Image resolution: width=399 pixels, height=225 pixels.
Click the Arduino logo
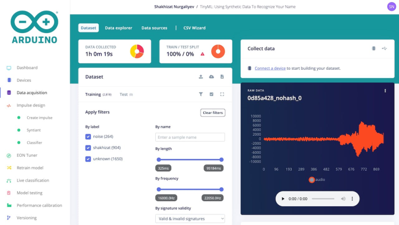pyautogui.click(x=35, y=27)
